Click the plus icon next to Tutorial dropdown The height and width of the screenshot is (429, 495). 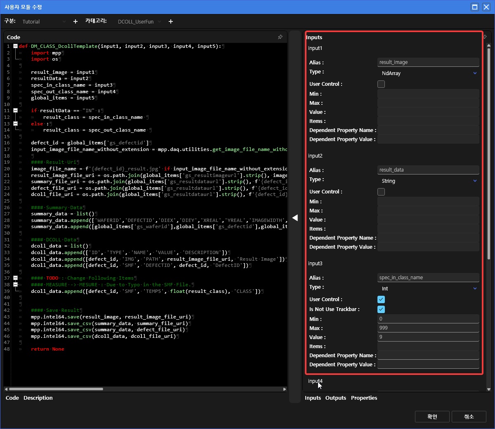tap(75, 21)
